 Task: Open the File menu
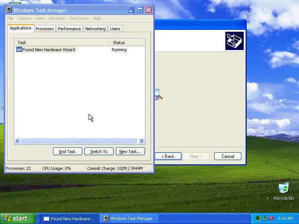[x=10, y=18]
